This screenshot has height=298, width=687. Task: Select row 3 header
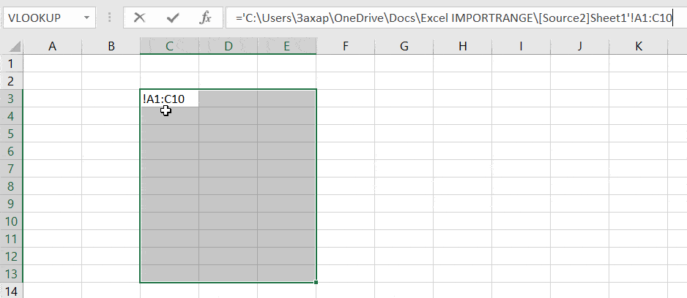click(11, 99)
